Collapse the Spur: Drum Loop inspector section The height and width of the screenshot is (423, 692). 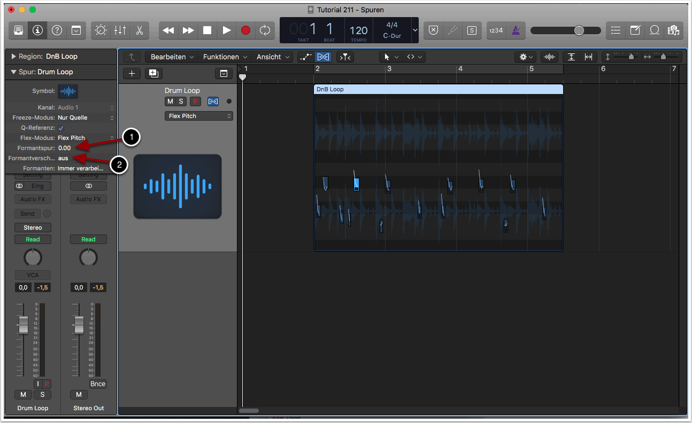tap(13, 72)
